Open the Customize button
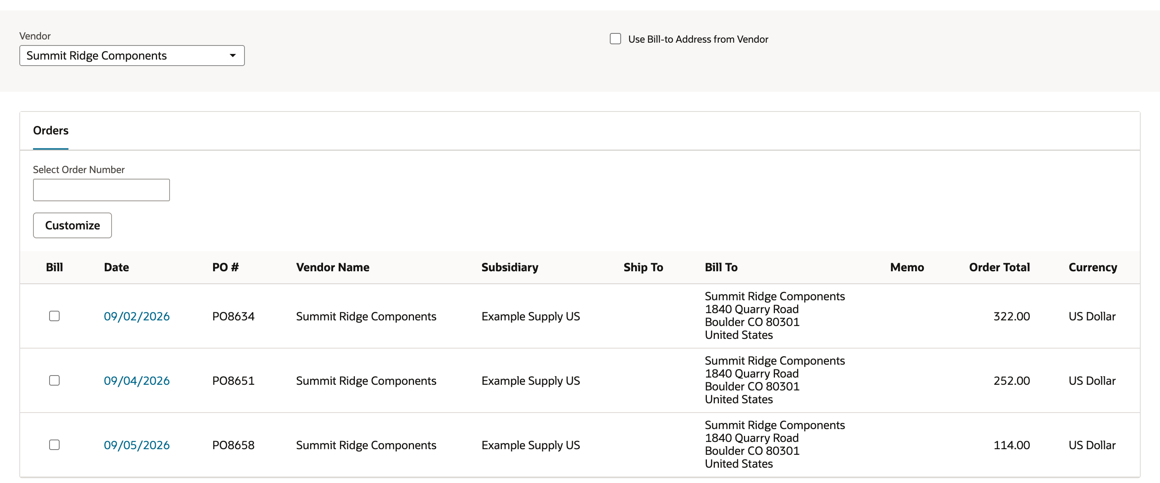The height and width of the screenshot is (483, 1160). point(72,225)
